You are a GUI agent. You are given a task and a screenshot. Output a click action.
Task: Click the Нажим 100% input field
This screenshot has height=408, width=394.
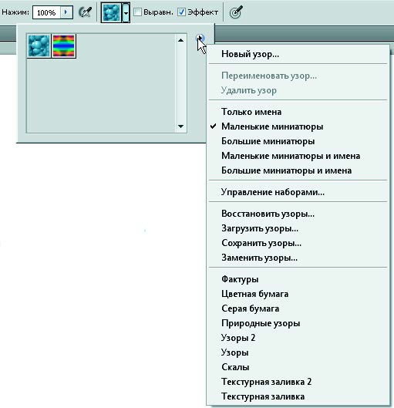[46, 12]
